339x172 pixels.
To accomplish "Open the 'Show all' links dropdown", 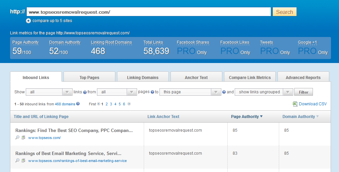I will [x=49, y=92].
